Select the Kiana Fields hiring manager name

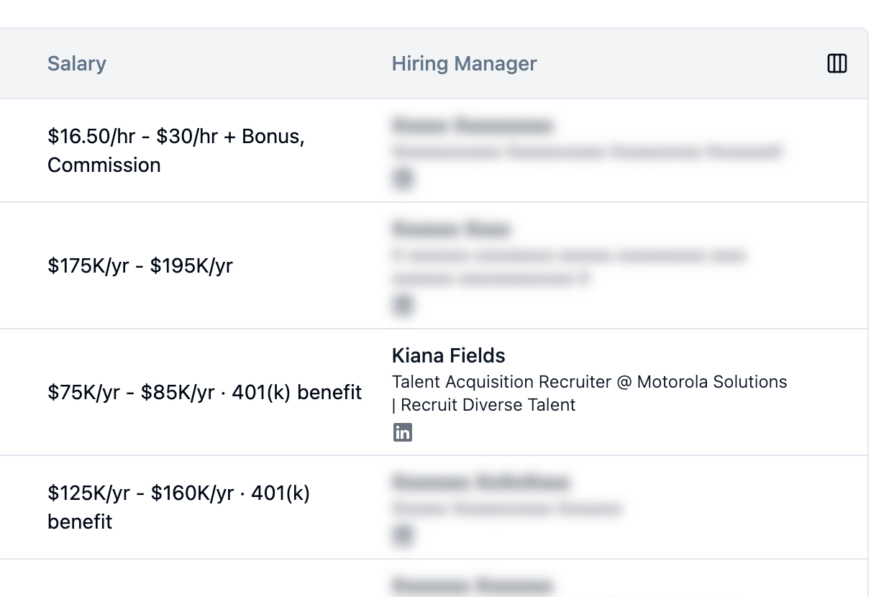point(448,355)
